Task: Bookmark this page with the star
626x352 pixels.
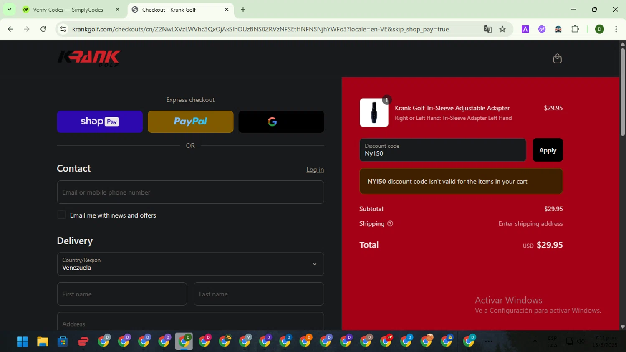Action: point(502,29)
